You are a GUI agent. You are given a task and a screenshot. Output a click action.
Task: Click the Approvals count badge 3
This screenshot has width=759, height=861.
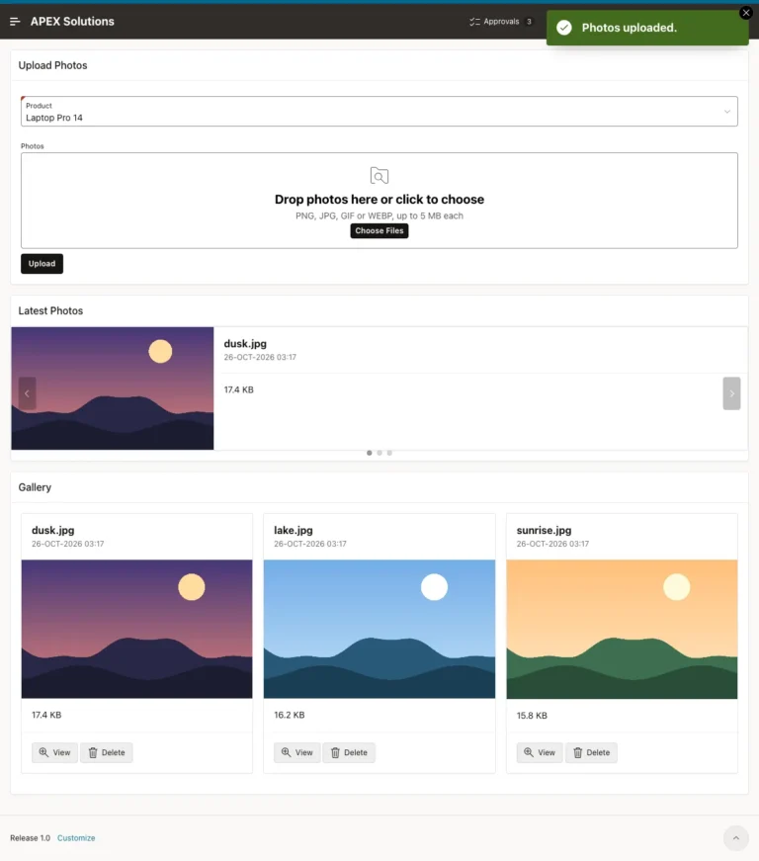(x=529, y=22)
